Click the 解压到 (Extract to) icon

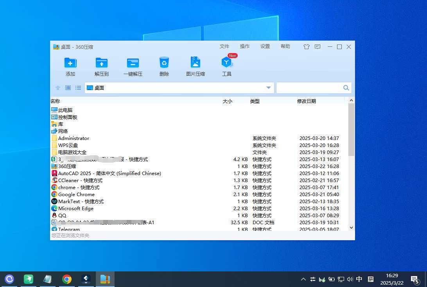pos(102,66)
